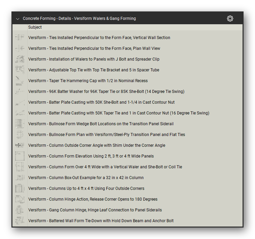Open thumbnail for Ties Perpendicular Plan Wall View
The height and width of the screenshot is (239, 255).
[20, 48]
